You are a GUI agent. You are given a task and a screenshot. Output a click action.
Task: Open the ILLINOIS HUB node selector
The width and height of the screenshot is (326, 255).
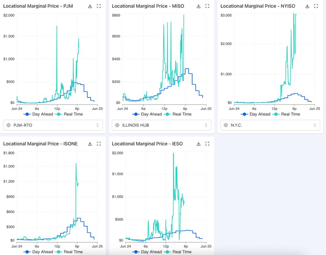coord(161,125)
